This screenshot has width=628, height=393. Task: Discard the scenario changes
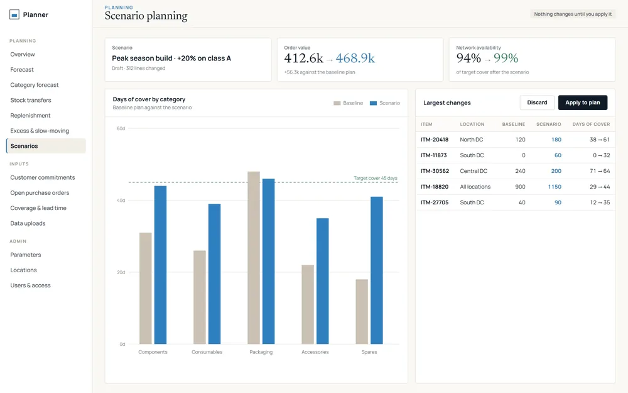pos(537,102)
